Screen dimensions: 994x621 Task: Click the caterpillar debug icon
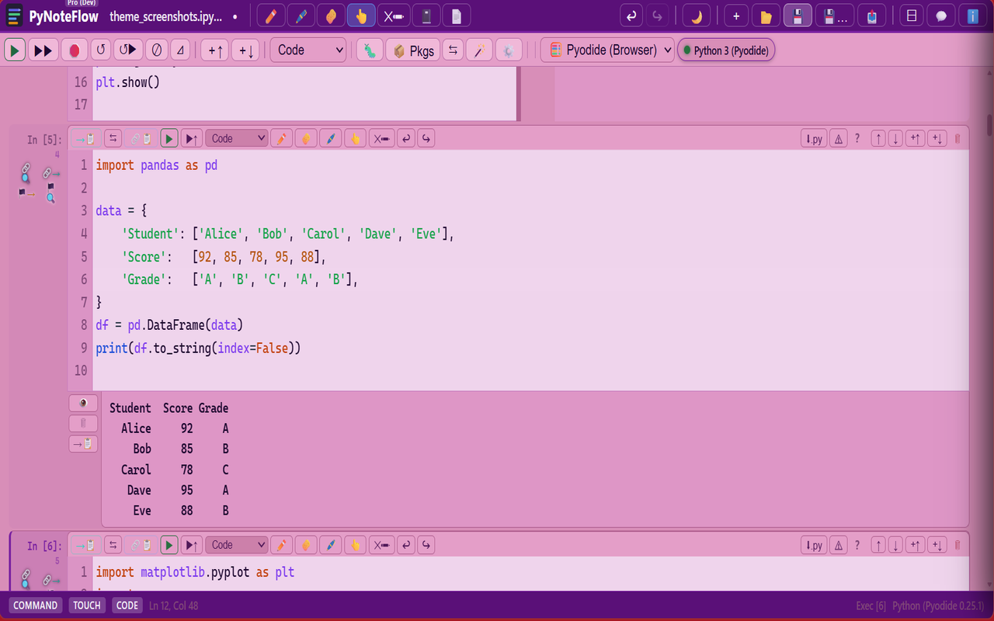click(370, 50)
